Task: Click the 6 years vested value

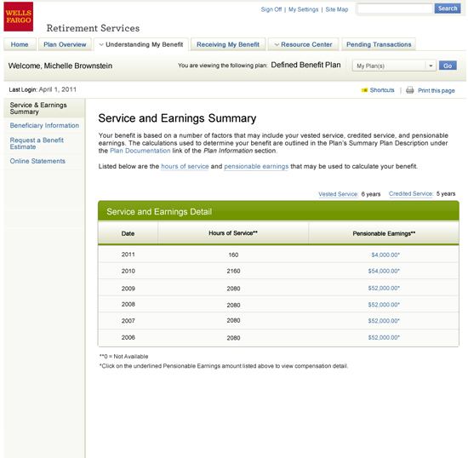Action: (x=371, y=194)
